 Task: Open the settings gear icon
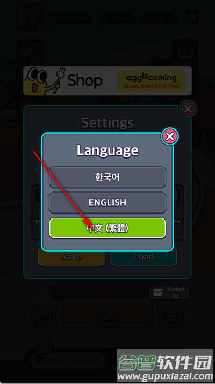191,17
